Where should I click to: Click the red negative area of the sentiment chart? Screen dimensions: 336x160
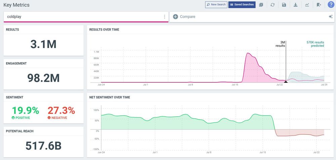click(x=299, y=132)
